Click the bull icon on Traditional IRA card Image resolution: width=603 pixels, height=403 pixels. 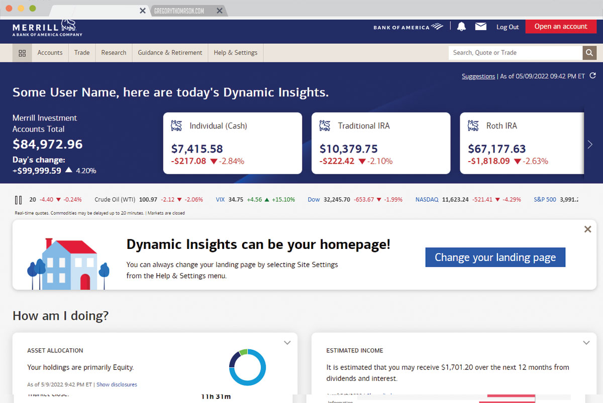click(x=325, y=125)
